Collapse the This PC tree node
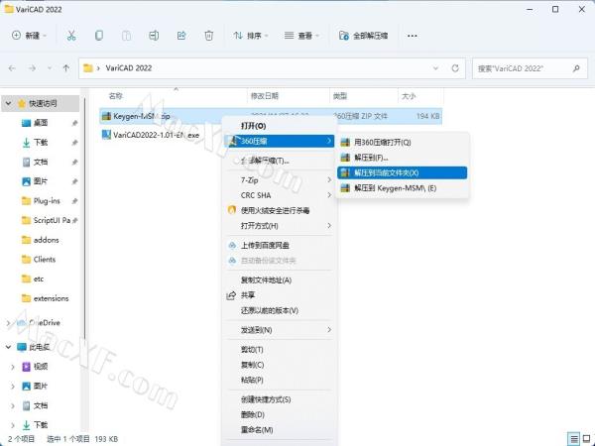Viewport: 595px width, 446px height. tap(8, 347)
